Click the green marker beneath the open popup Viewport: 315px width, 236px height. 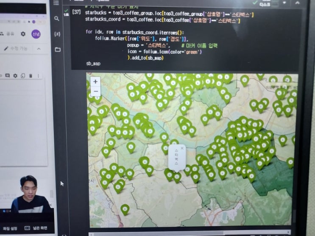[177, 178]
